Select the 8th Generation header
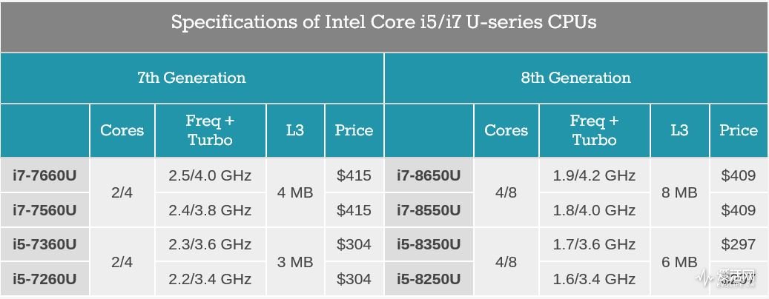The width and height of the screenshot is (769, 299). 575,78
